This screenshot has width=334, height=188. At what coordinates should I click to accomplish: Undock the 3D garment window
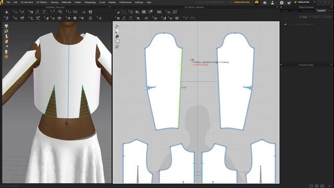point(110,7)
